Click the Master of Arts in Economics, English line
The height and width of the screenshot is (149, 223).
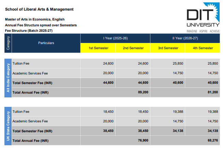(35, 19)
